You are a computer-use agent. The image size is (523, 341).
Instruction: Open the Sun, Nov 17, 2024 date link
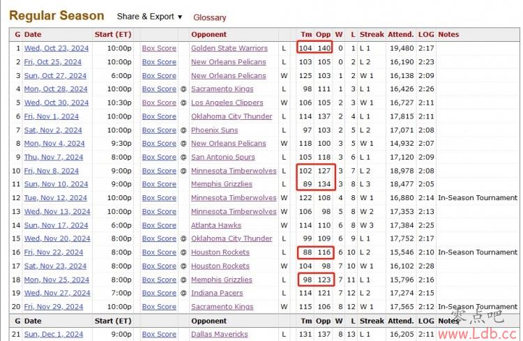56,225
